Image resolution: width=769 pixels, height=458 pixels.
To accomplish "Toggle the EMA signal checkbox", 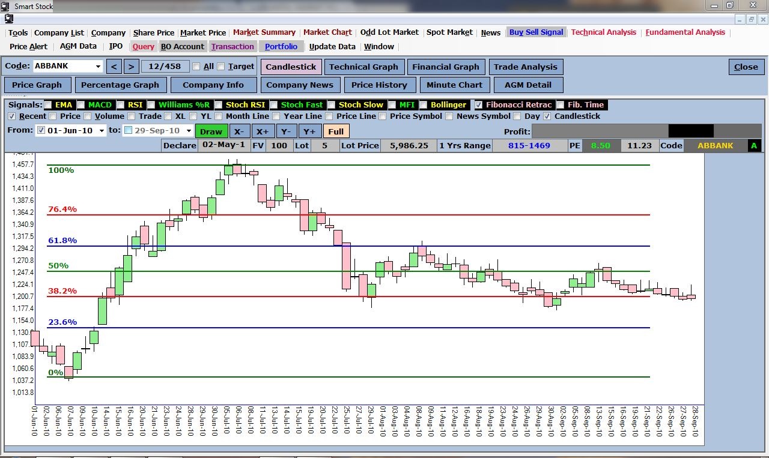I will pos(48,105).
